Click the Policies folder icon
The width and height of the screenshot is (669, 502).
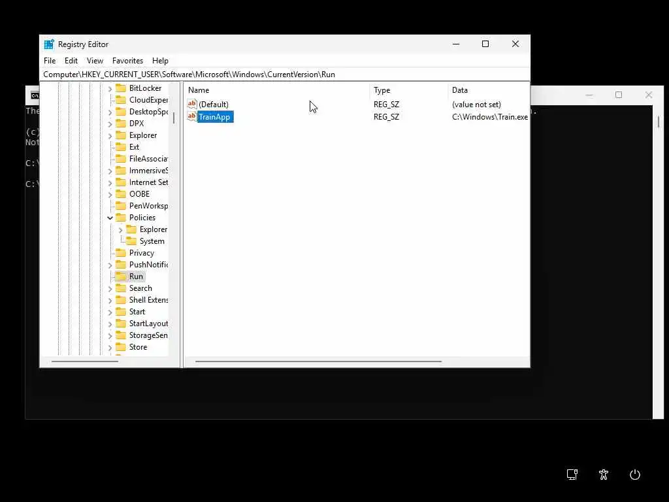121,218
